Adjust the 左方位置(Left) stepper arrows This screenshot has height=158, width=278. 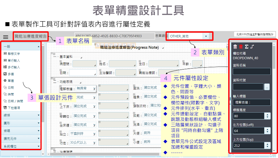tap(268, 131)
